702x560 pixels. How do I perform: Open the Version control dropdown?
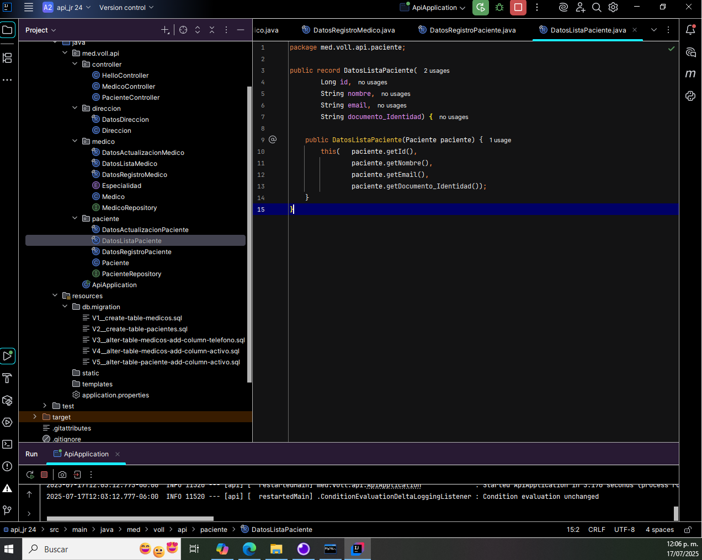(126, 7)
